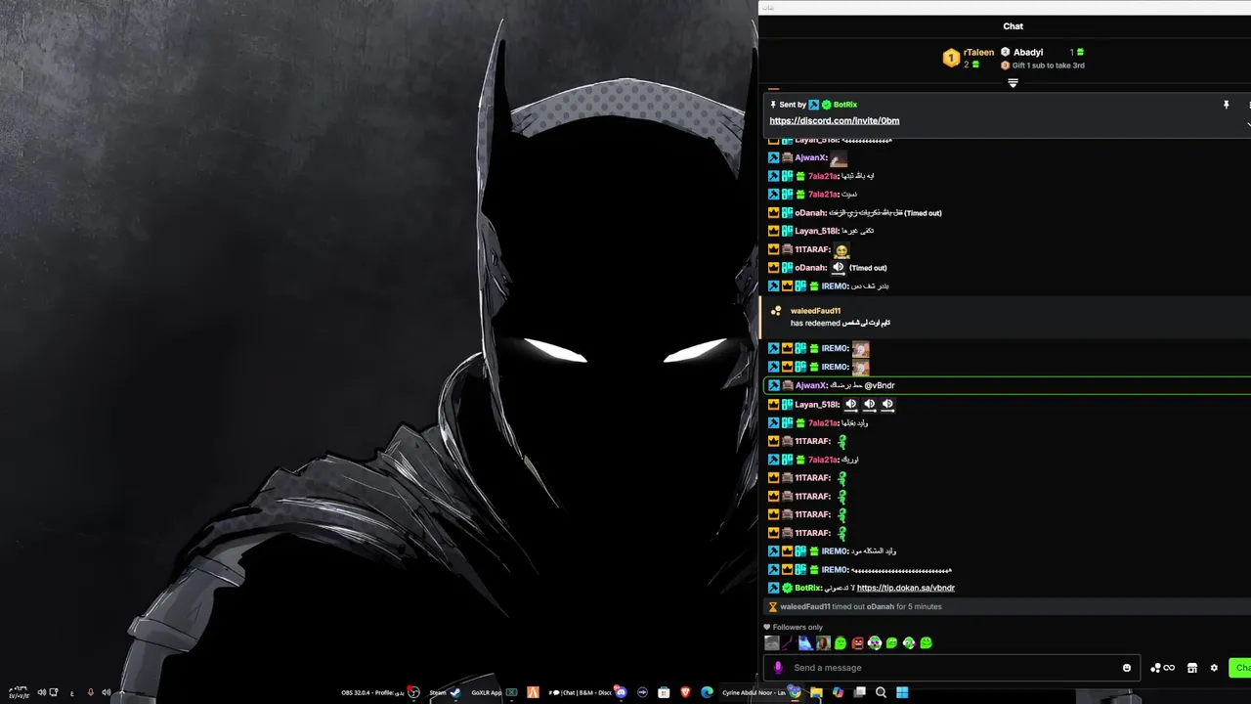Open GoXLR App in the taskbar
The width and height of the screenshot is (1251, 704).
click(x=494, y=692)
